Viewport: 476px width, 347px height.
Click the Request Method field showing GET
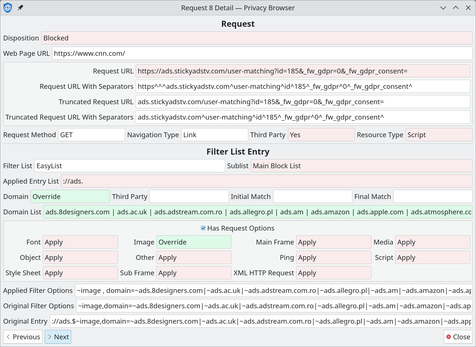tap(91, 135)
